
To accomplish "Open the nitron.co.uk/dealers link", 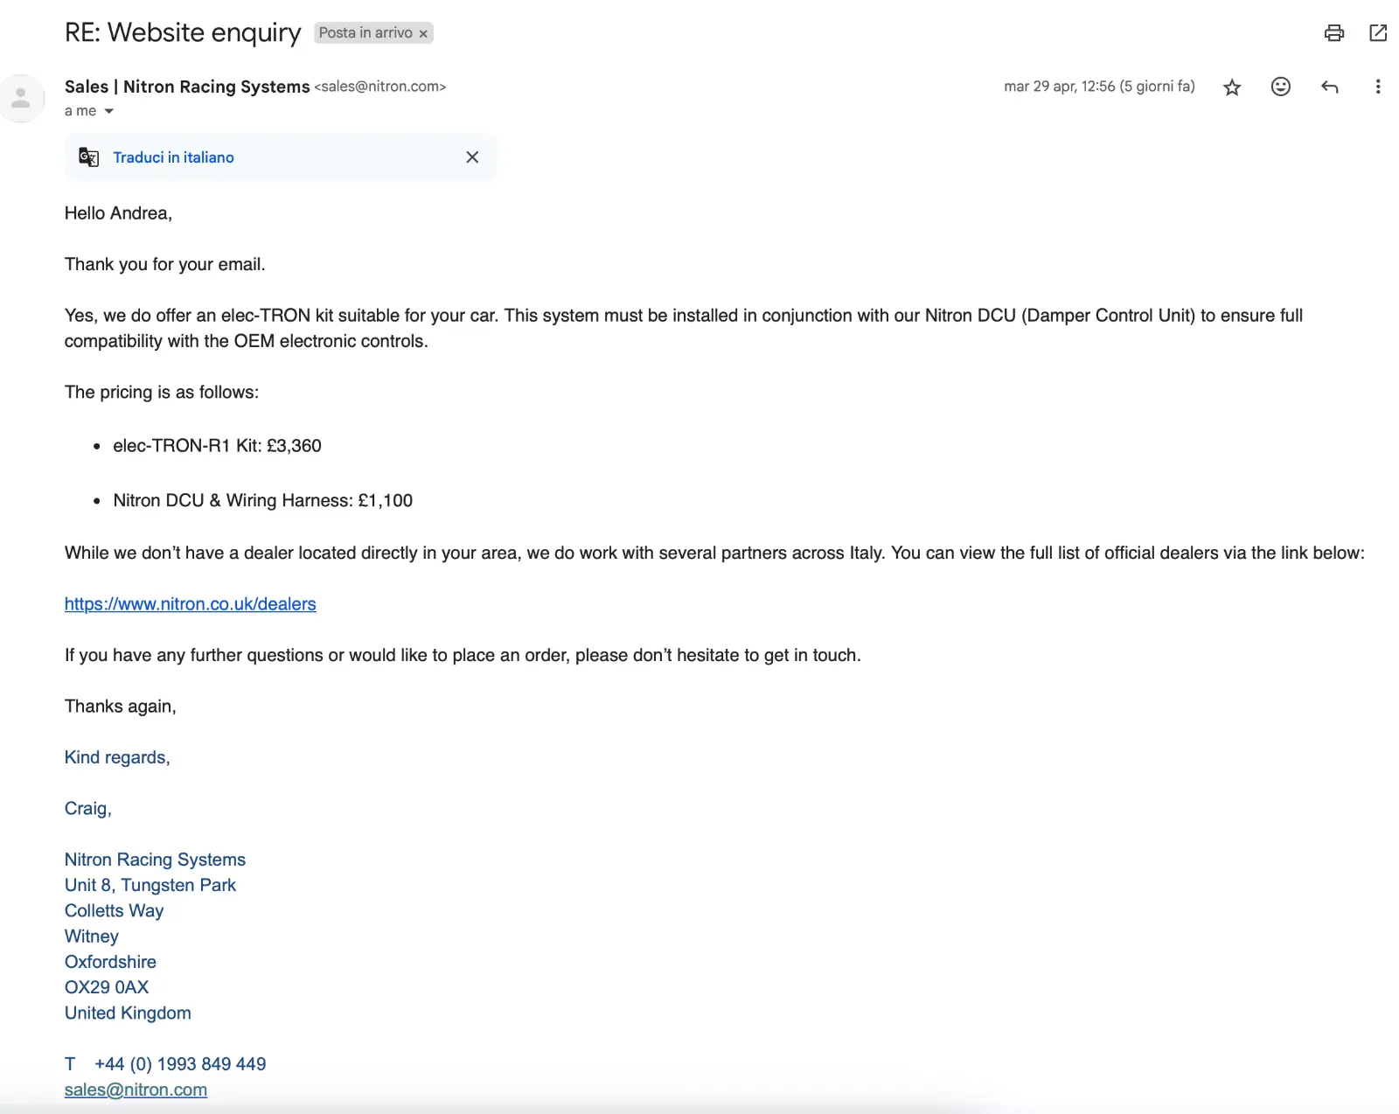I will click(190, 604).
